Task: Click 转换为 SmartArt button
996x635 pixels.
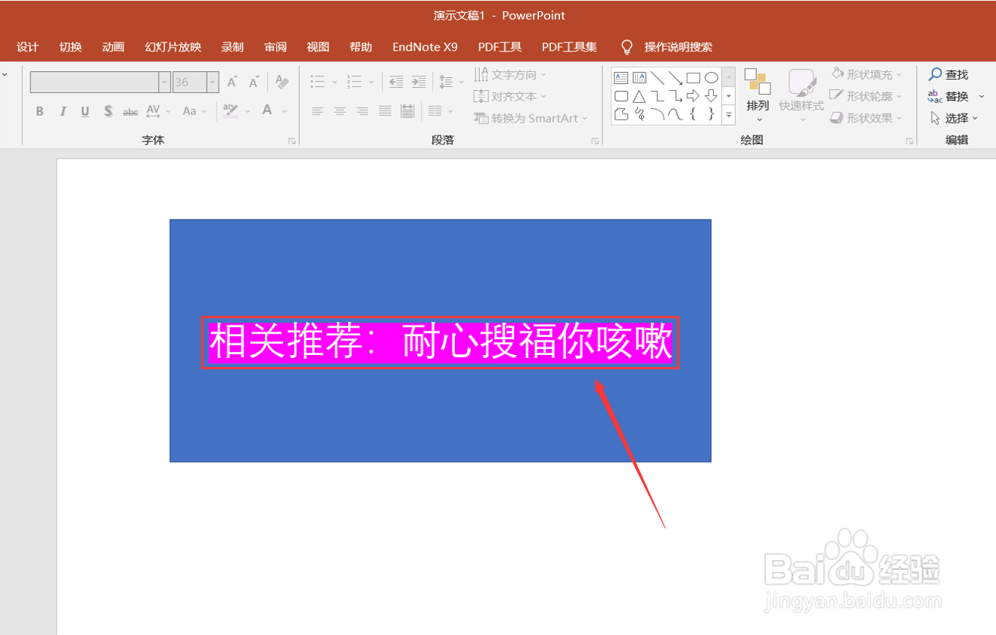Action: click(531, 118)
